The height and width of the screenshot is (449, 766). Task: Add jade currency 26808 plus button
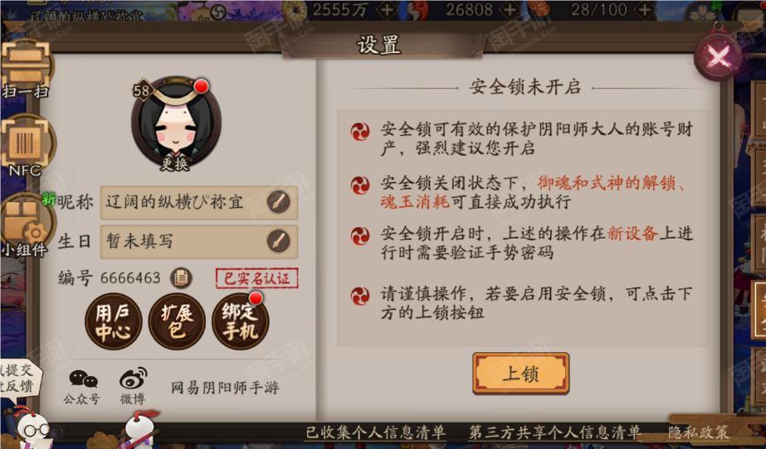pyautogui.click(x=511, y=10)
